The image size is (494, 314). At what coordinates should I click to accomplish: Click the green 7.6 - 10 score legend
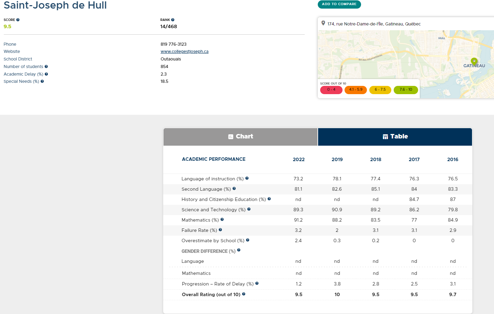coord(406,90)
